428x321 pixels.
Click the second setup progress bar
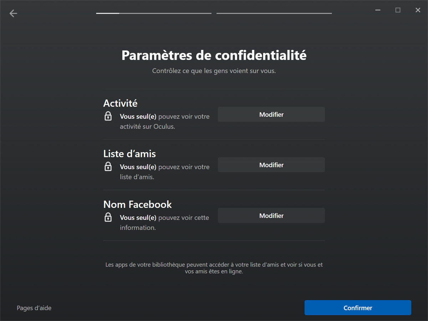point(274,13)
